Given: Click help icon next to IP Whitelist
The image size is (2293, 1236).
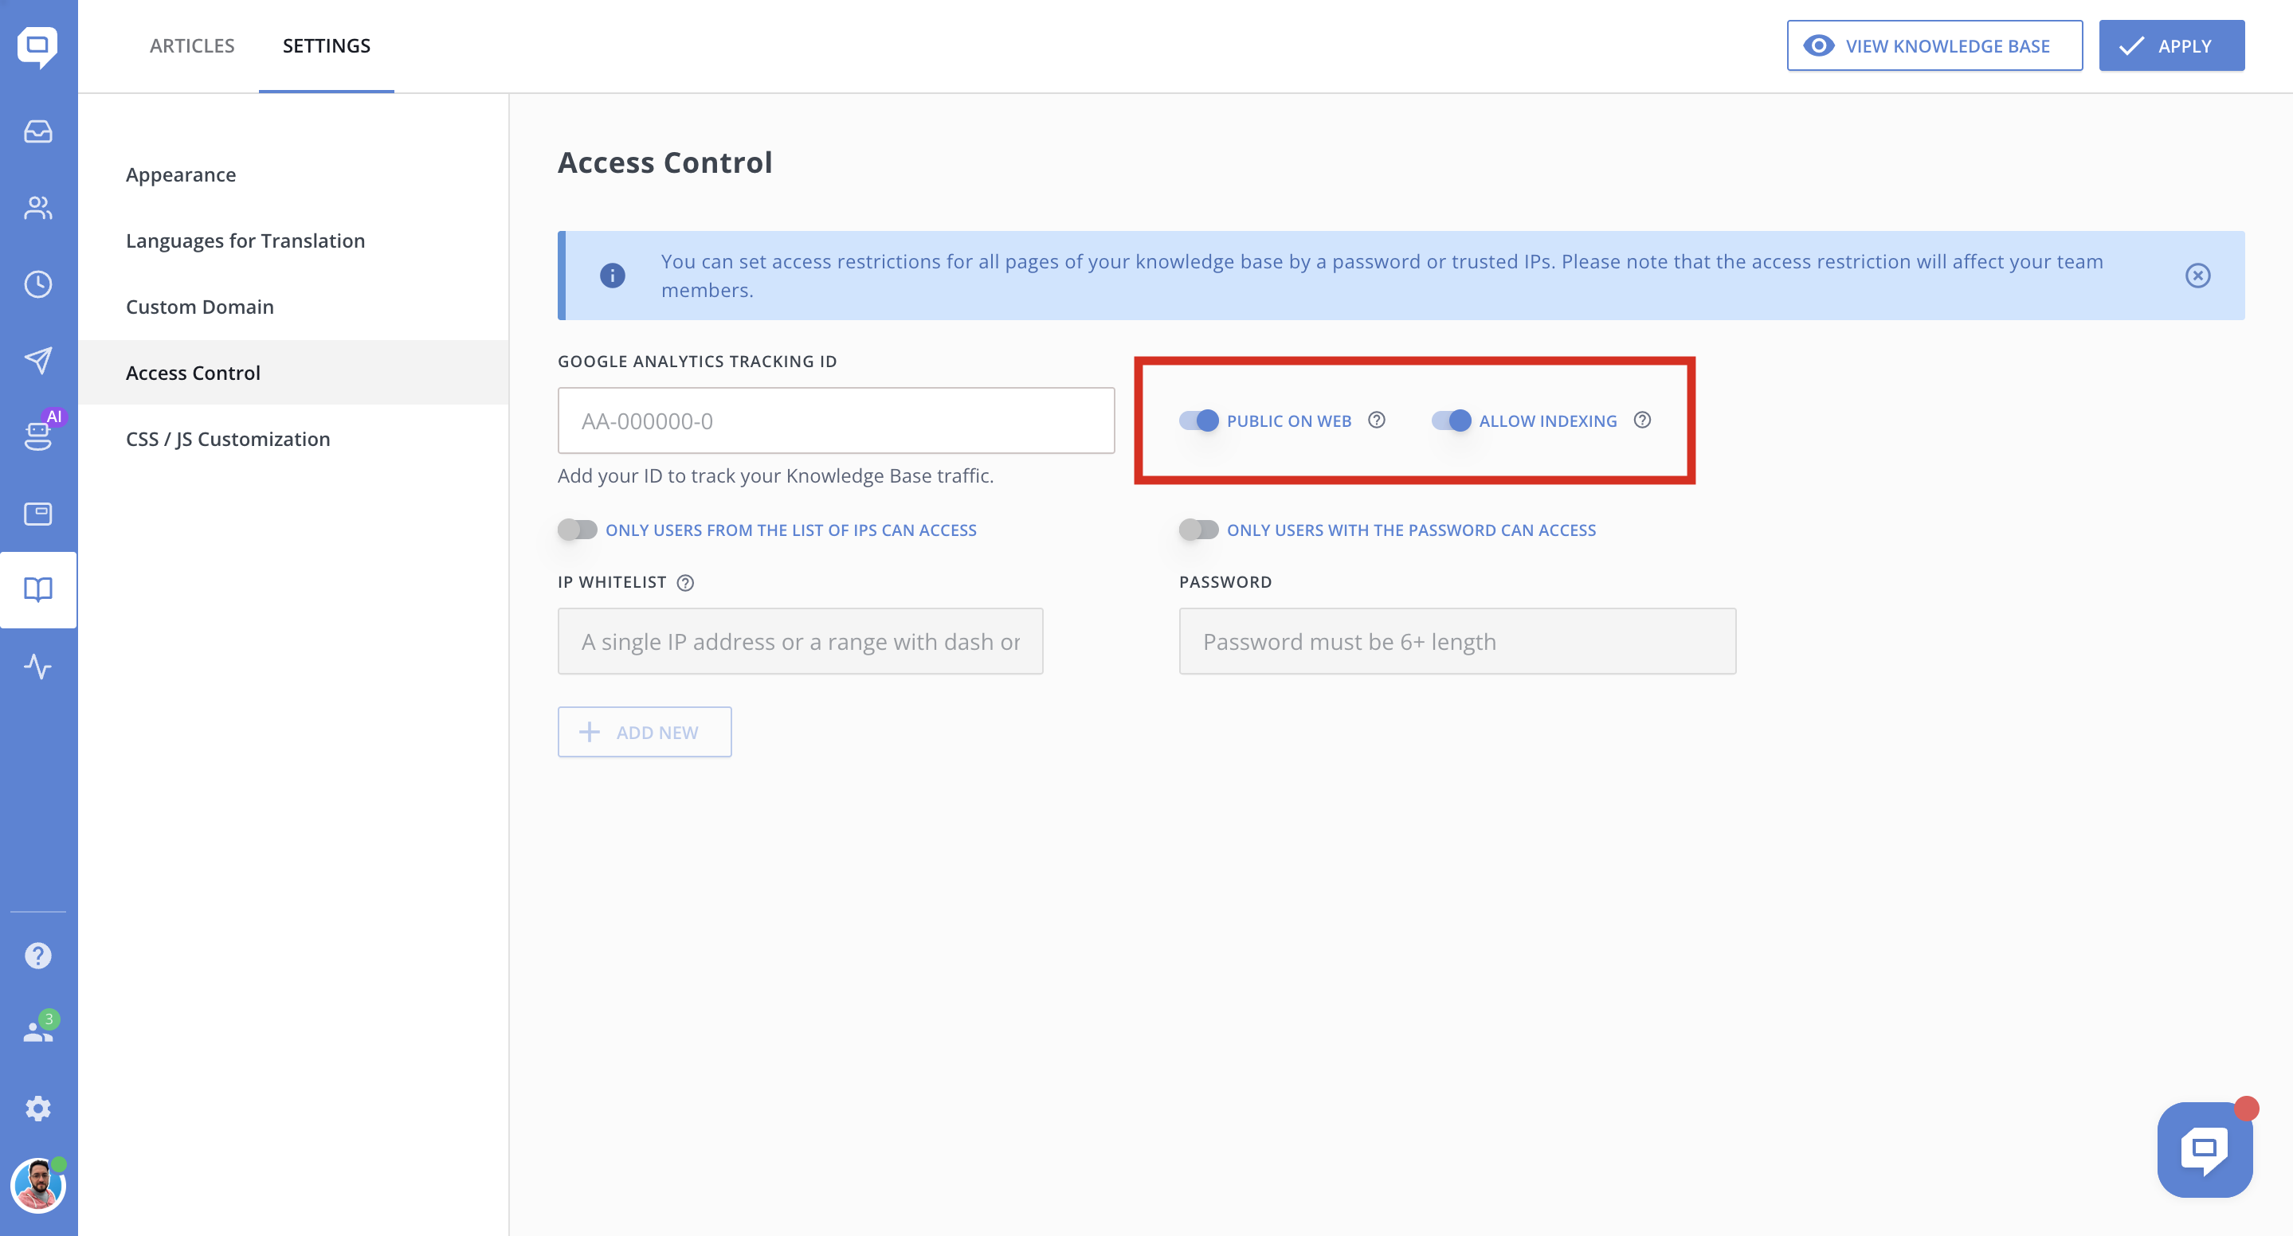Looking at the screenshot, I should click(x=684, y=583).
